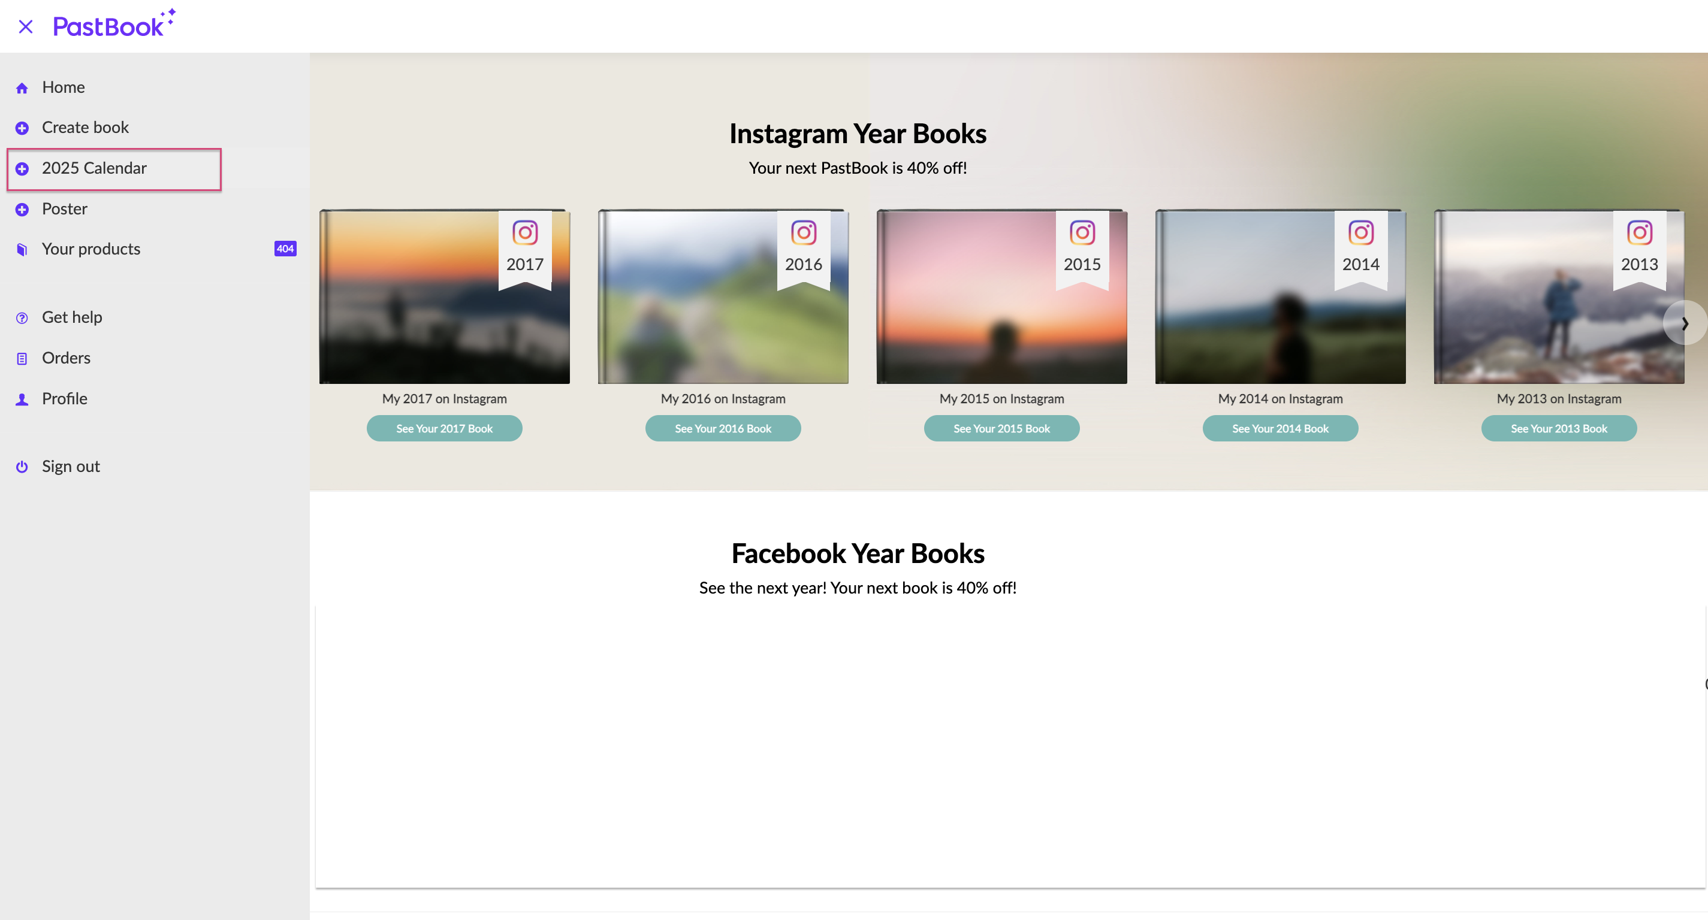Click See Your 2017 Book button
The width and height of the screenshot is (1708, 920).
(x=444, y=428)
